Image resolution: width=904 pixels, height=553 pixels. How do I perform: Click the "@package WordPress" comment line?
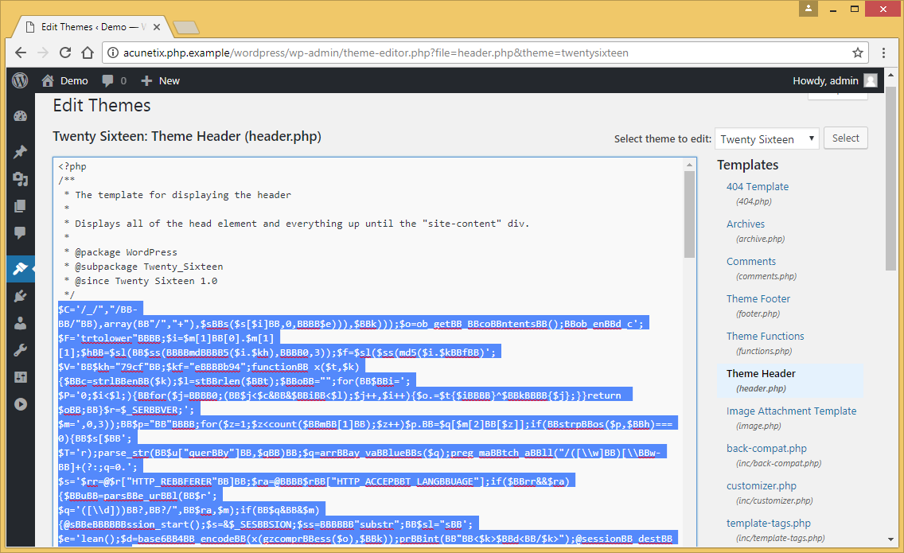tap(126, 252)
